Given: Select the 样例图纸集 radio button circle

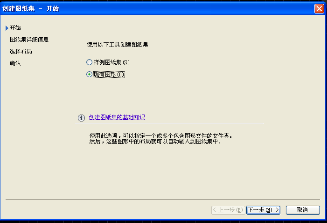Looking at the screenshot, I should tap(89, 62).
